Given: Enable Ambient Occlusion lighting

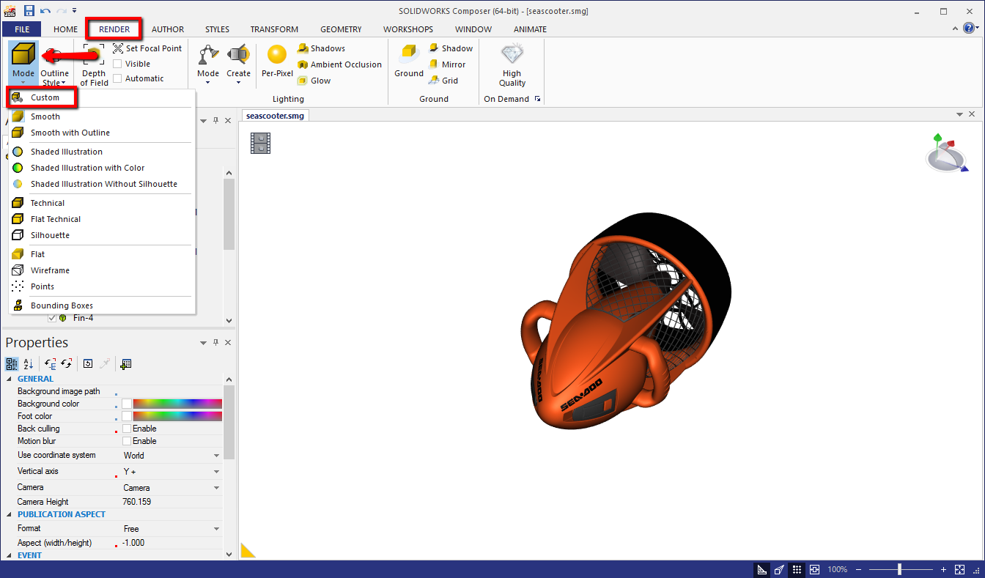Looking at the screenshot, I should [339, 64].
